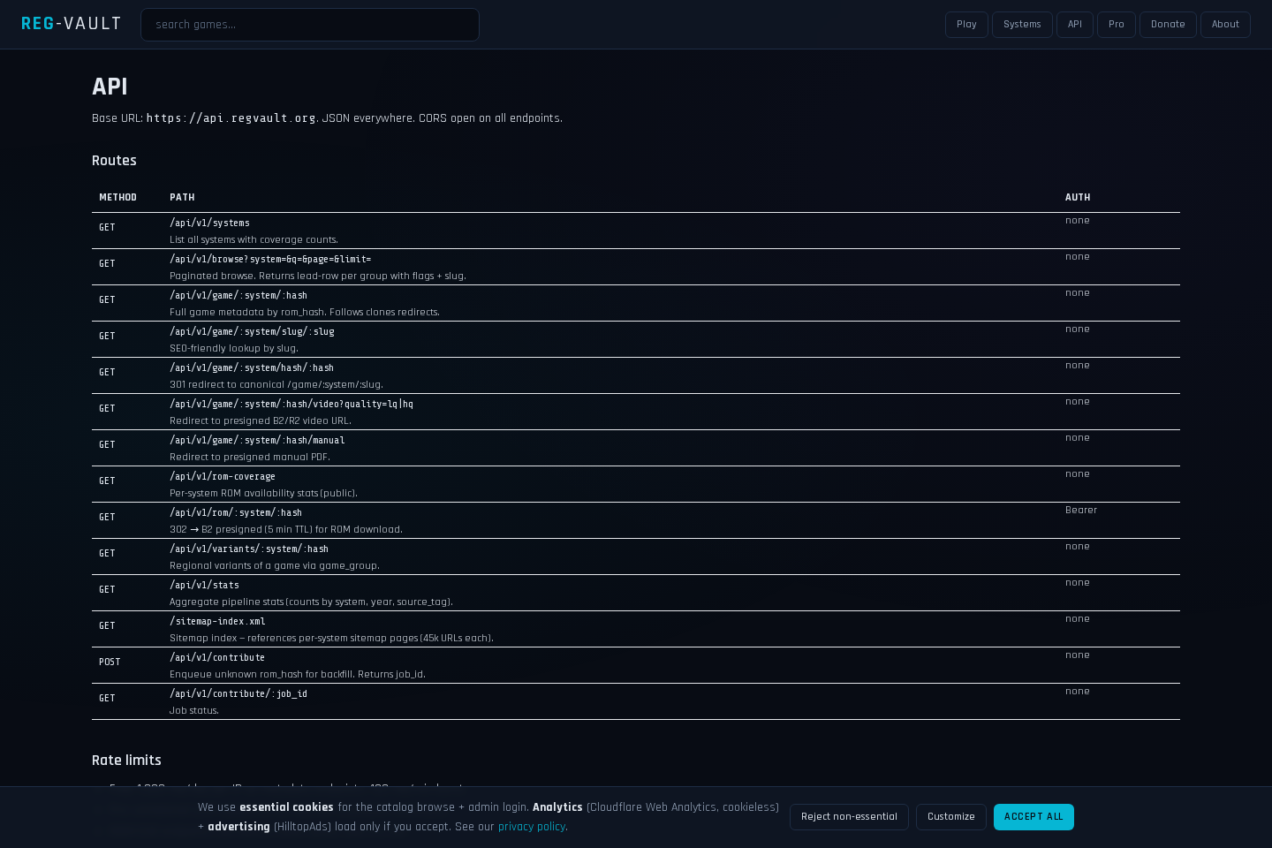1272x848 pixels.
Task: Open Customize cookie settings
Action: tap(951, 817)
